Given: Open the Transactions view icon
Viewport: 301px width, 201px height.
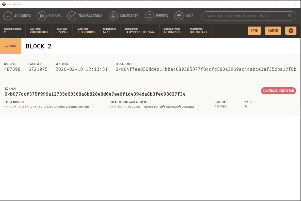Looking at the screenshot, I should 72,16.
